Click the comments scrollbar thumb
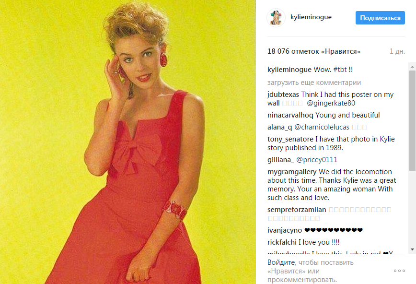416x284 pixels. coord(412,120)
